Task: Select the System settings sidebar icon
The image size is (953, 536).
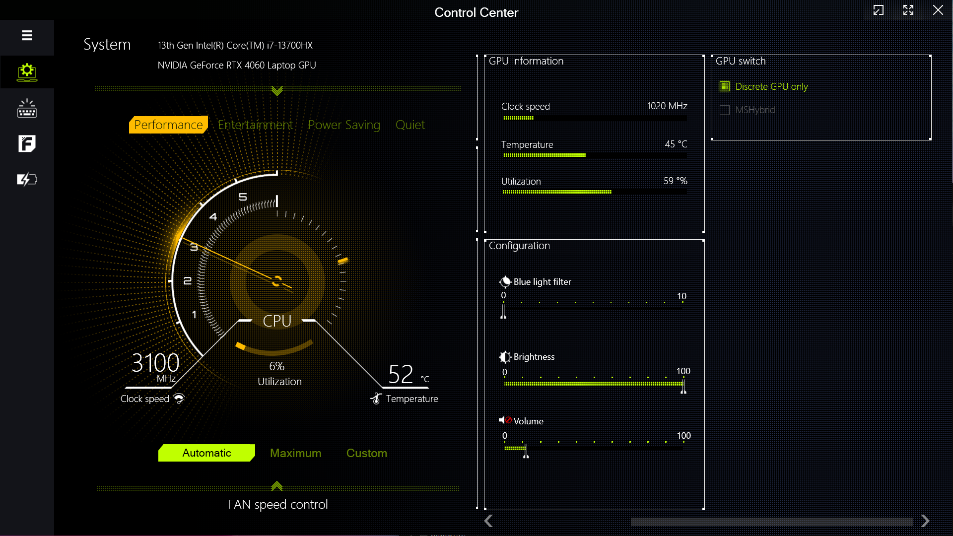Action: (27, 72)
